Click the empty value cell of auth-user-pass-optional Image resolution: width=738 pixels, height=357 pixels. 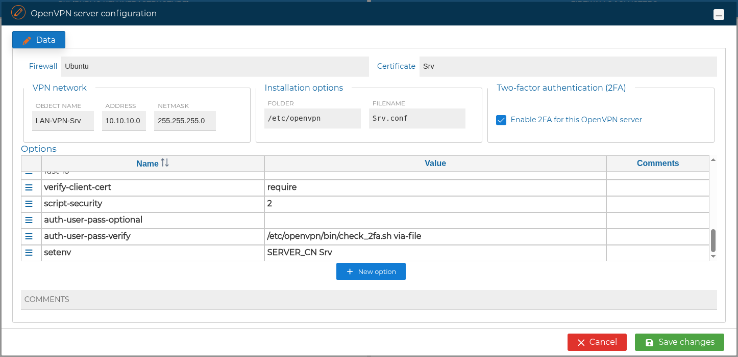coord(435,220)
